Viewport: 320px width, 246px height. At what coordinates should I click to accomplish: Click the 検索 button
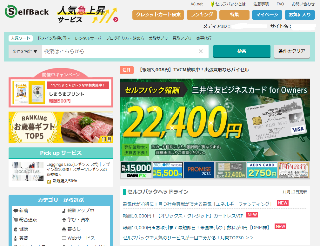[x=242, y=51]
